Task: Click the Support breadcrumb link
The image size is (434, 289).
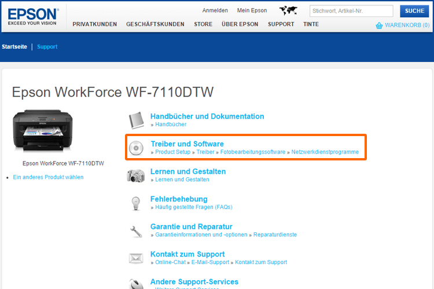Action: 47,47
